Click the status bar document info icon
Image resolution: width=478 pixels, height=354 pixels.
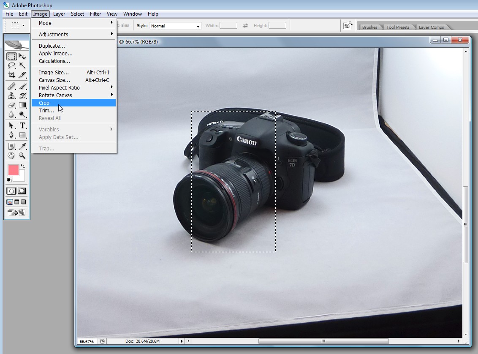102,341
